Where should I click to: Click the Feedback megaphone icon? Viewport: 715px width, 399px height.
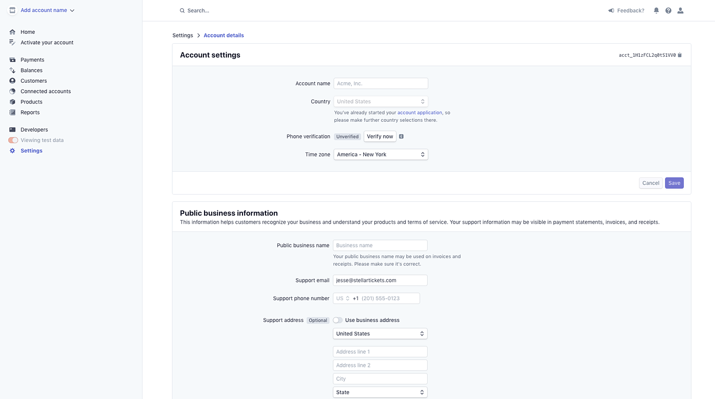click(611, 10)
